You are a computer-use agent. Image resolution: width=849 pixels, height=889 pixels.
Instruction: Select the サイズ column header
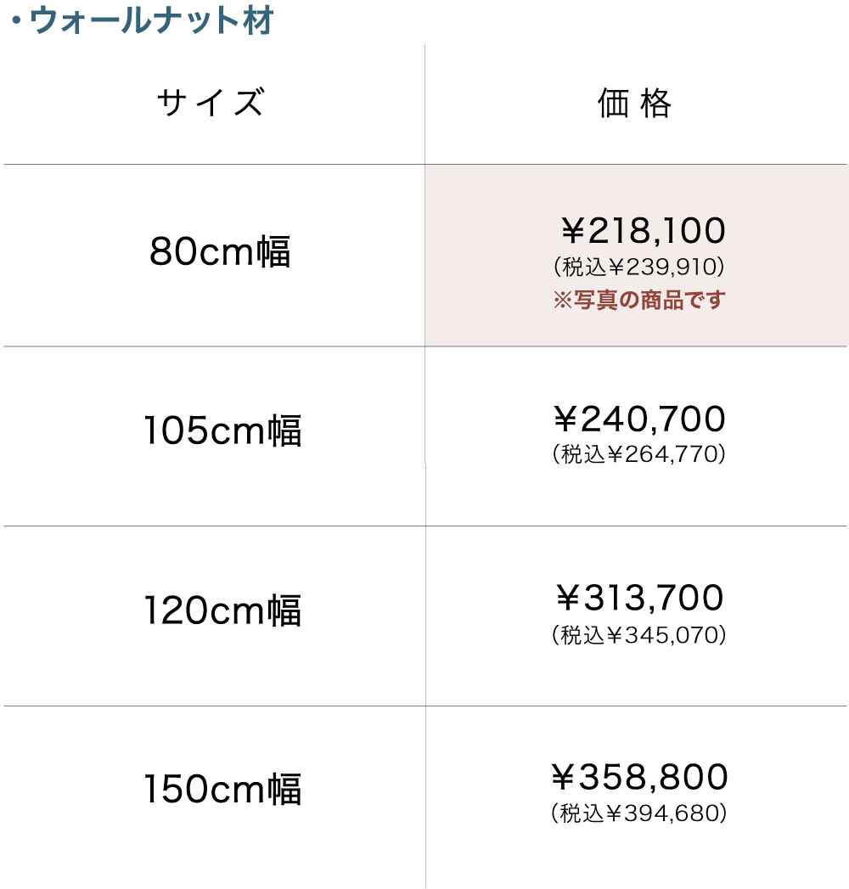(211, 104)
